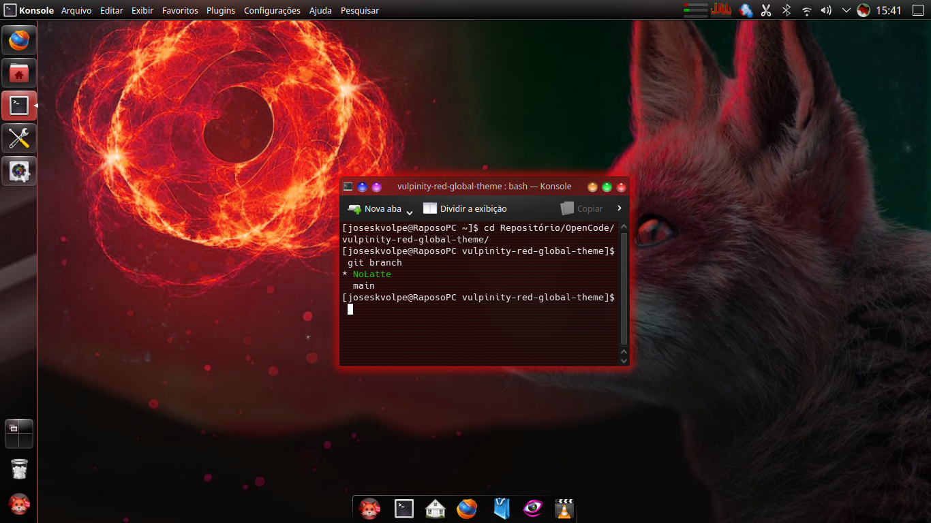Open the Arquivo menu

[x=76, y=10]
